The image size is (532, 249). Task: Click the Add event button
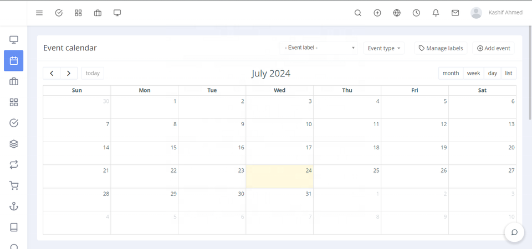[x=493, y=48]
